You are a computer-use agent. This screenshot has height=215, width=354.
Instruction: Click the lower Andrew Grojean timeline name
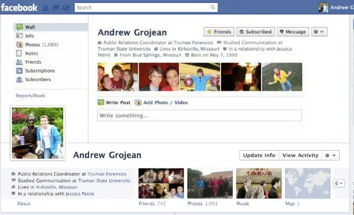pos(107,155)
